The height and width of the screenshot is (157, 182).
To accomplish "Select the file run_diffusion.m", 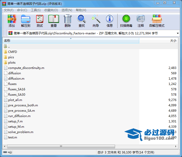I will pos(19,116).
